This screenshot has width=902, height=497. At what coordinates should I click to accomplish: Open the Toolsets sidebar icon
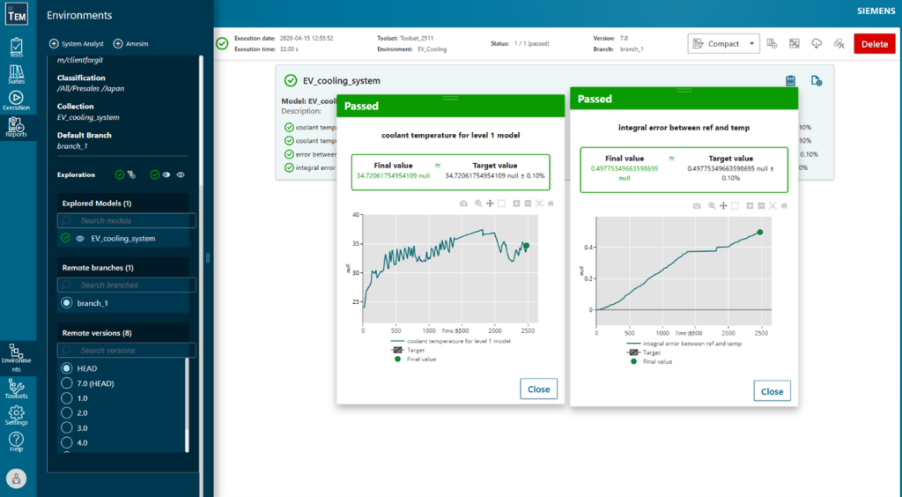pos(16,389)
